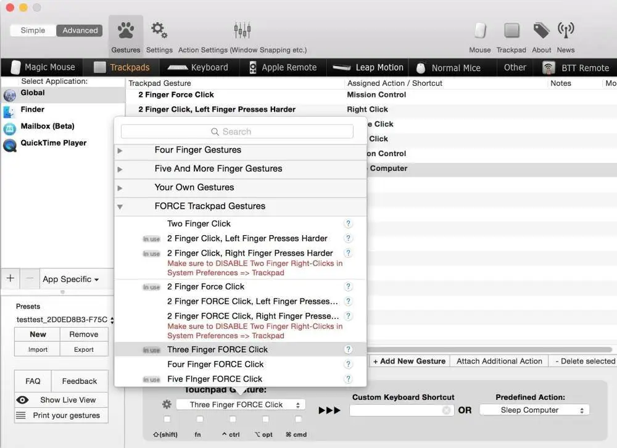Enable the fn modifier checkbox
Viewport: 617px width, 448px height.
click(200, 419)
